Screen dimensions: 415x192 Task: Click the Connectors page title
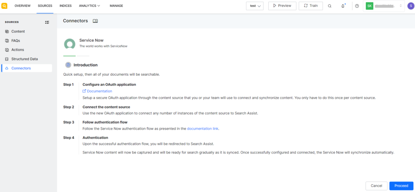(75, 21)
